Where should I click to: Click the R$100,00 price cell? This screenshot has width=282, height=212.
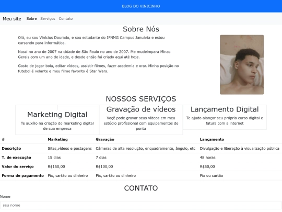[104, 166]
